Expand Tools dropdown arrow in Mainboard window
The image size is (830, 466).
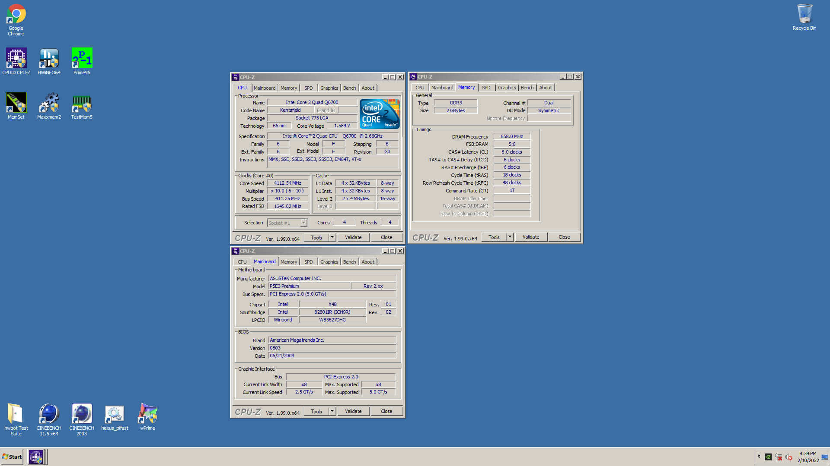tap(332, 411)
